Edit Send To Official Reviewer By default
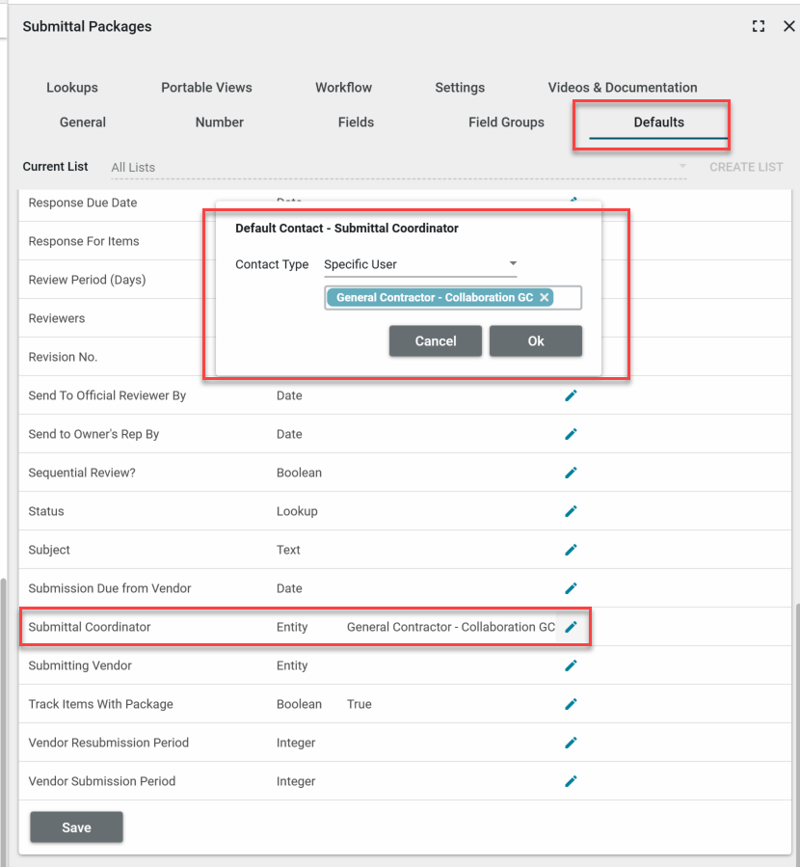Screen dimensions: 800x867 [571, 395]
